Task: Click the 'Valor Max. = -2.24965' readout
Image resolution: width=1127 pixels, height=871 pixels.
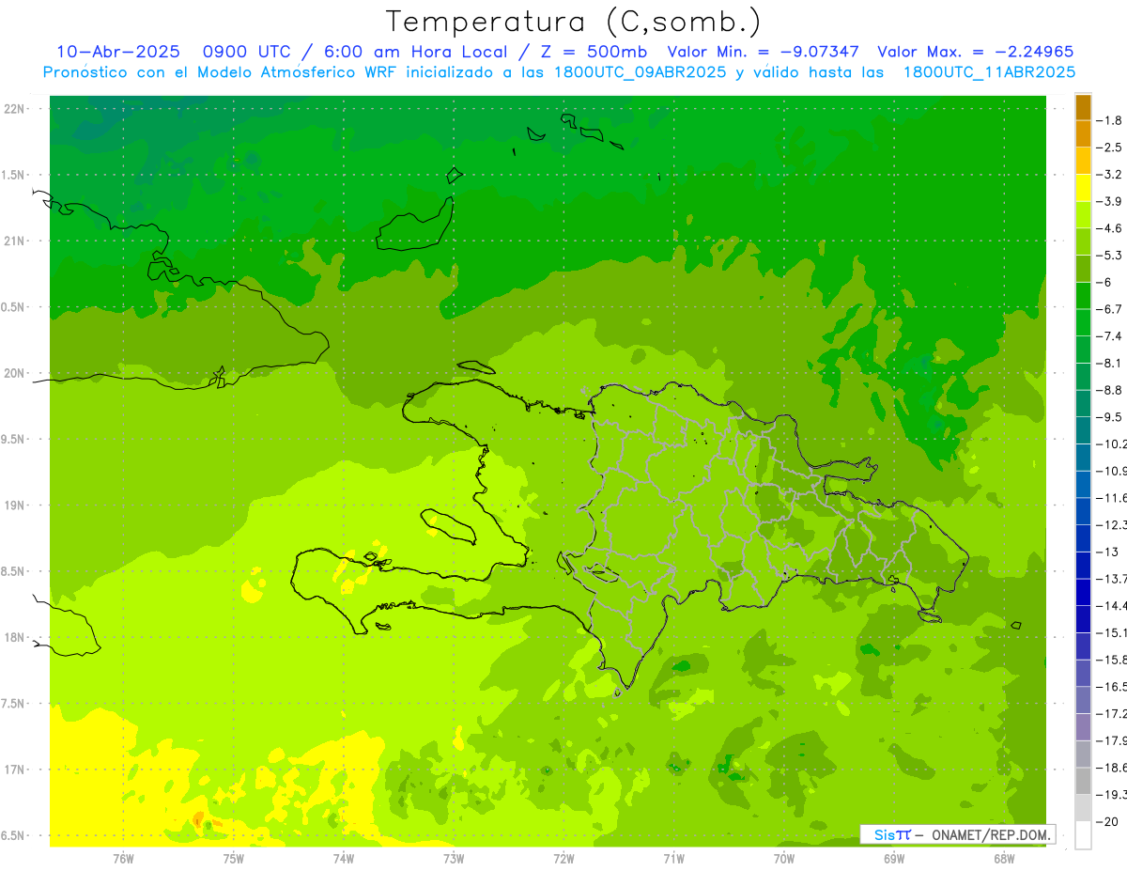Action: pyautogui.click(x=976, y=52)
